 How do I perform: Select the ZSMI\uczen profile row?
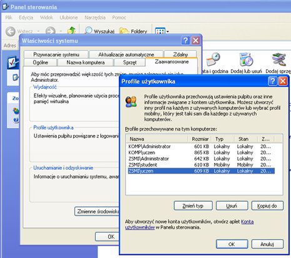click(201, 171)
